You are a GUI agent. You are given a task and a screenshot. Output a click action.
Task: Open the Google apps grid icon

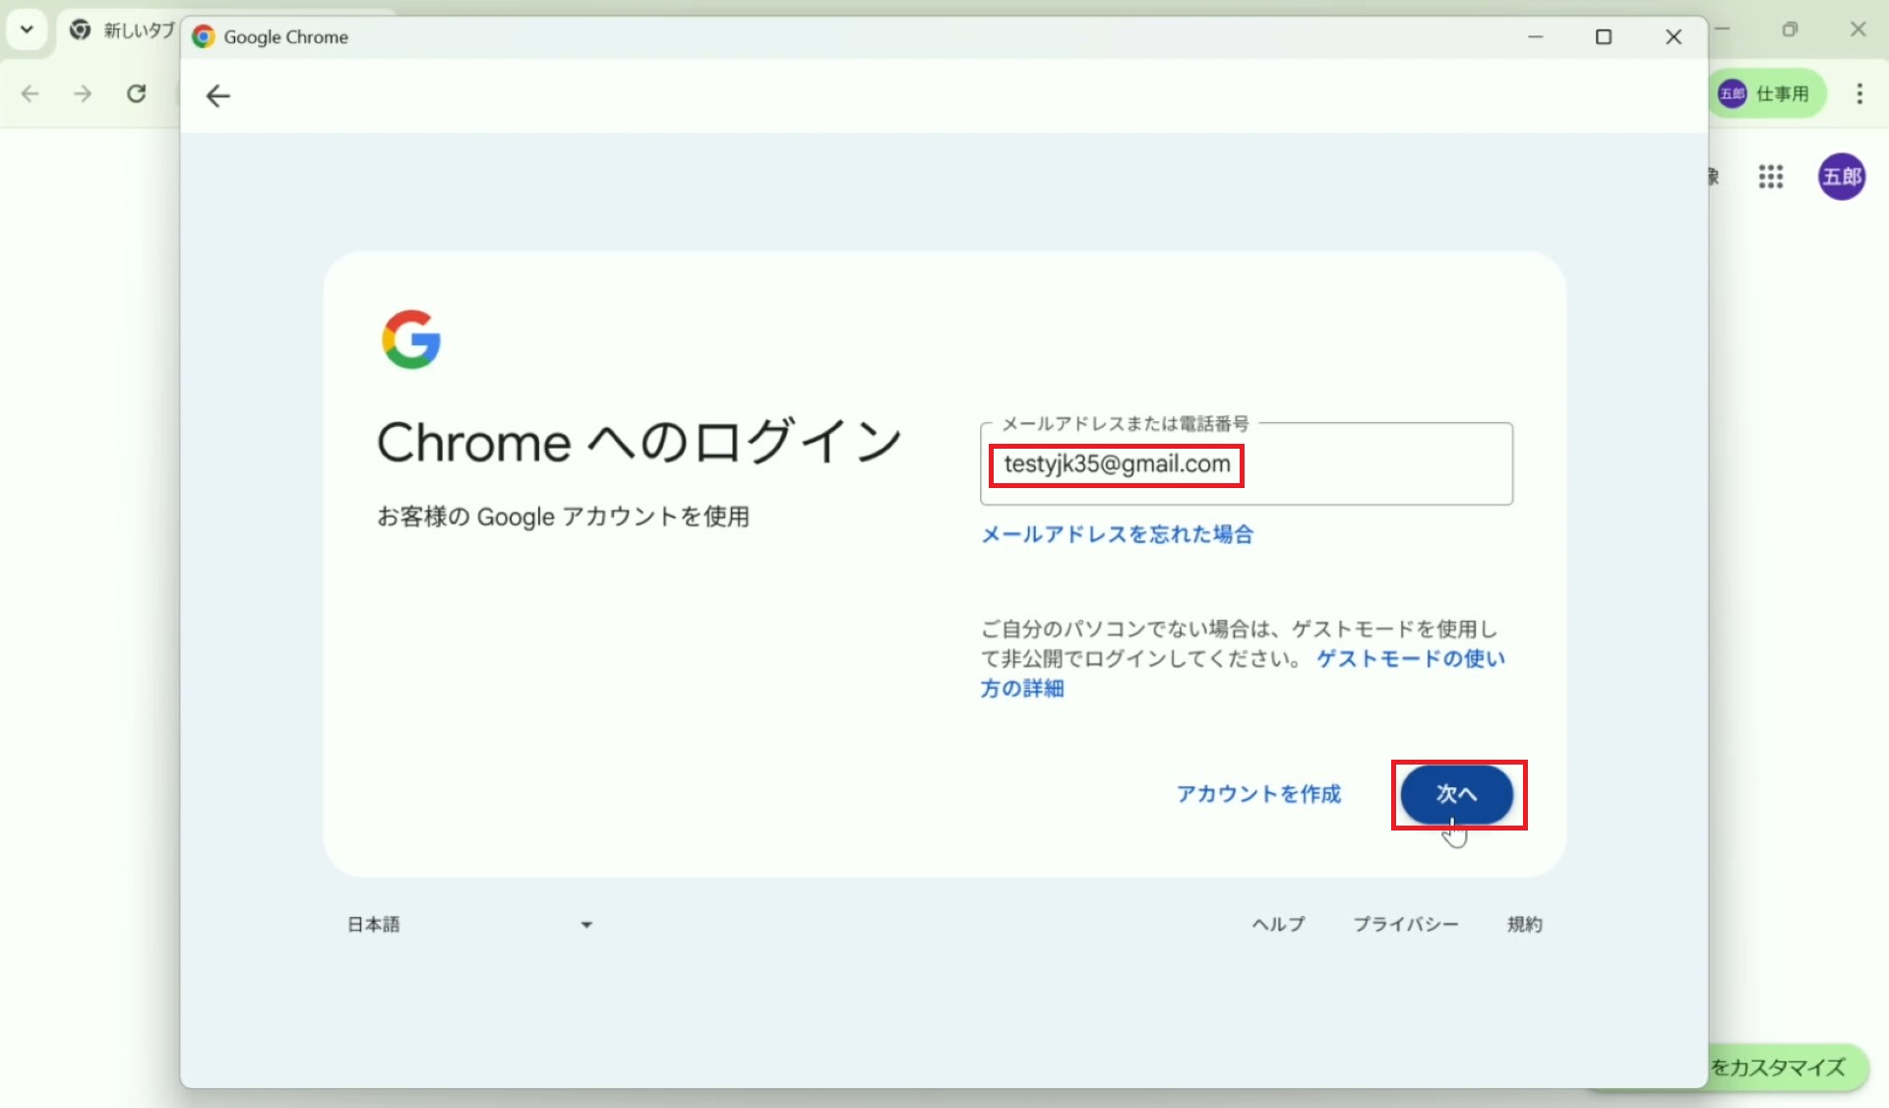1771,177
